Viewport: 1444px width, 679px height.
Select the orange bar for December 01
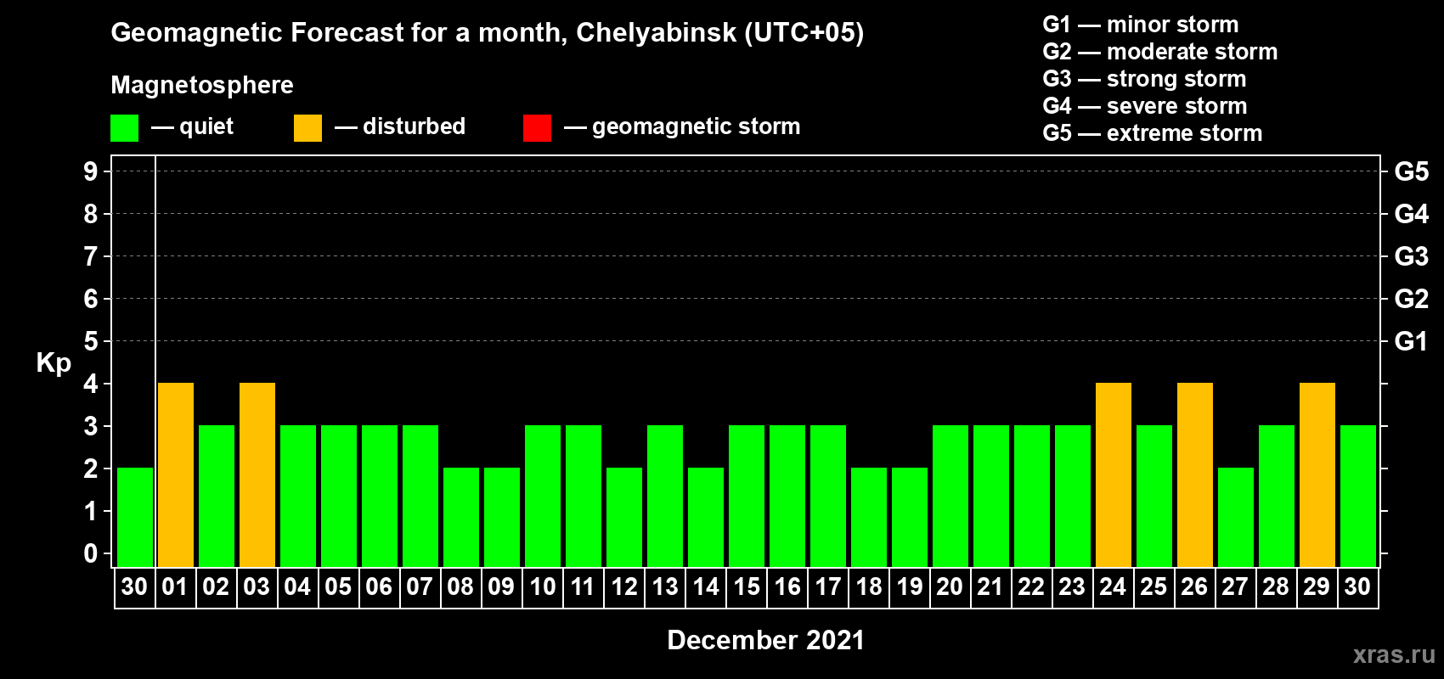[x=176, y=474]
